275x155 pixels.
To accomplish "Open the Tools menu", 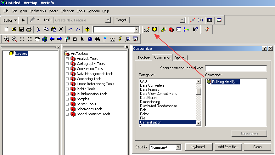I will pos(81,11).
